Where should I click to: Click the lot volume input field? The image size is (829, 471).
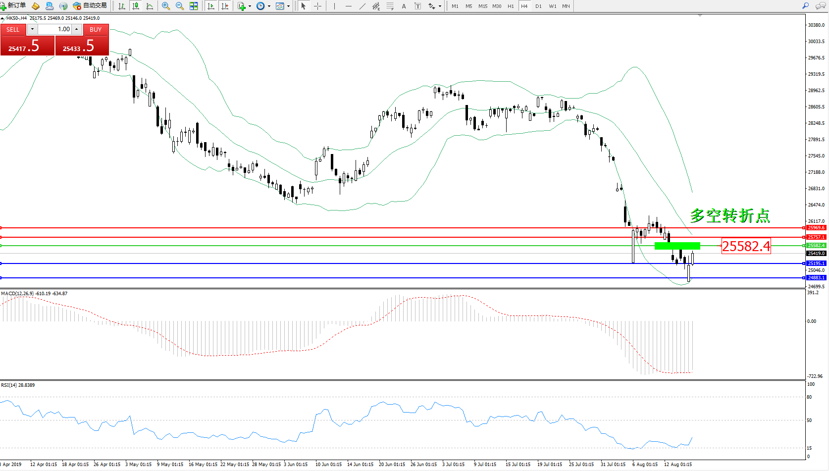[x=54, y=29]
